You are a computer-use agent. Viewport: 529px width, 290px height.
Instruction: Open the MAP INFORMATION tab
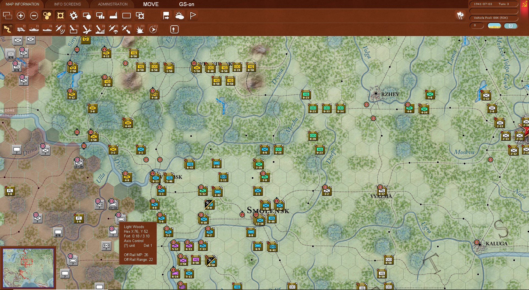point(23,4)
